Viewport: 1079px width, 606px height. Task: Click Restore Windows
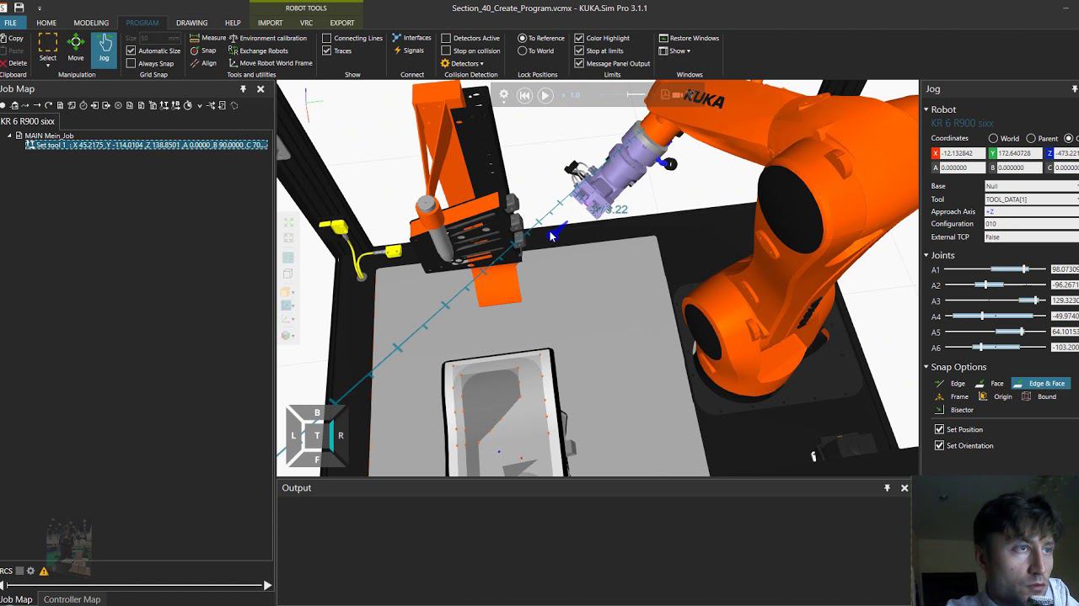[x=689, y=38]
